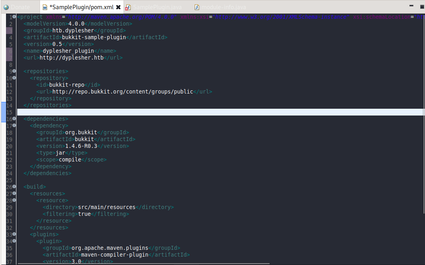Viewport: 425px width, 265px height.
Task: Click the repo.bukkit.org repository URL text
Action: pyautogui.click(x=122, y=92)
